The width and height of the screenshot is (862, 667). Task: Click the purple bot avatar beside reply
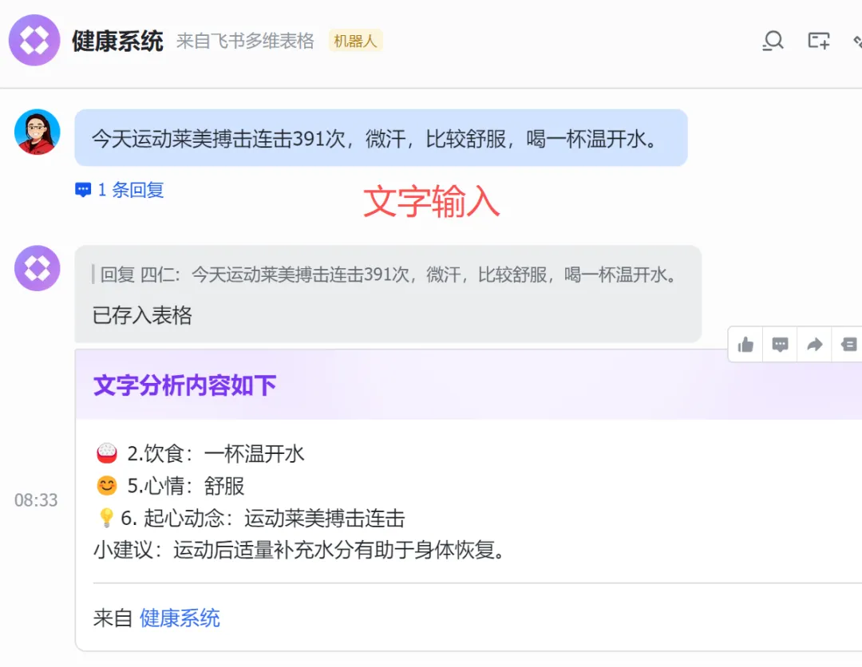[37, 268]
